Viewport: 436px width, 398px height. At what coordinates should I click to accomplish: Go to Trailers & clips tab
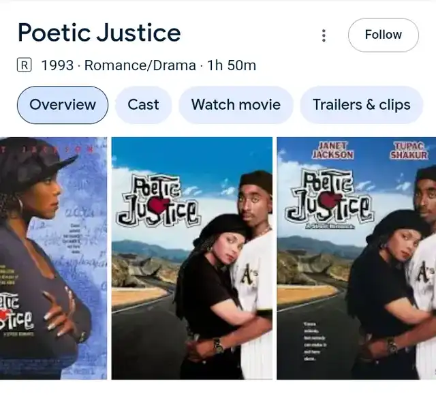coord(362,105)
